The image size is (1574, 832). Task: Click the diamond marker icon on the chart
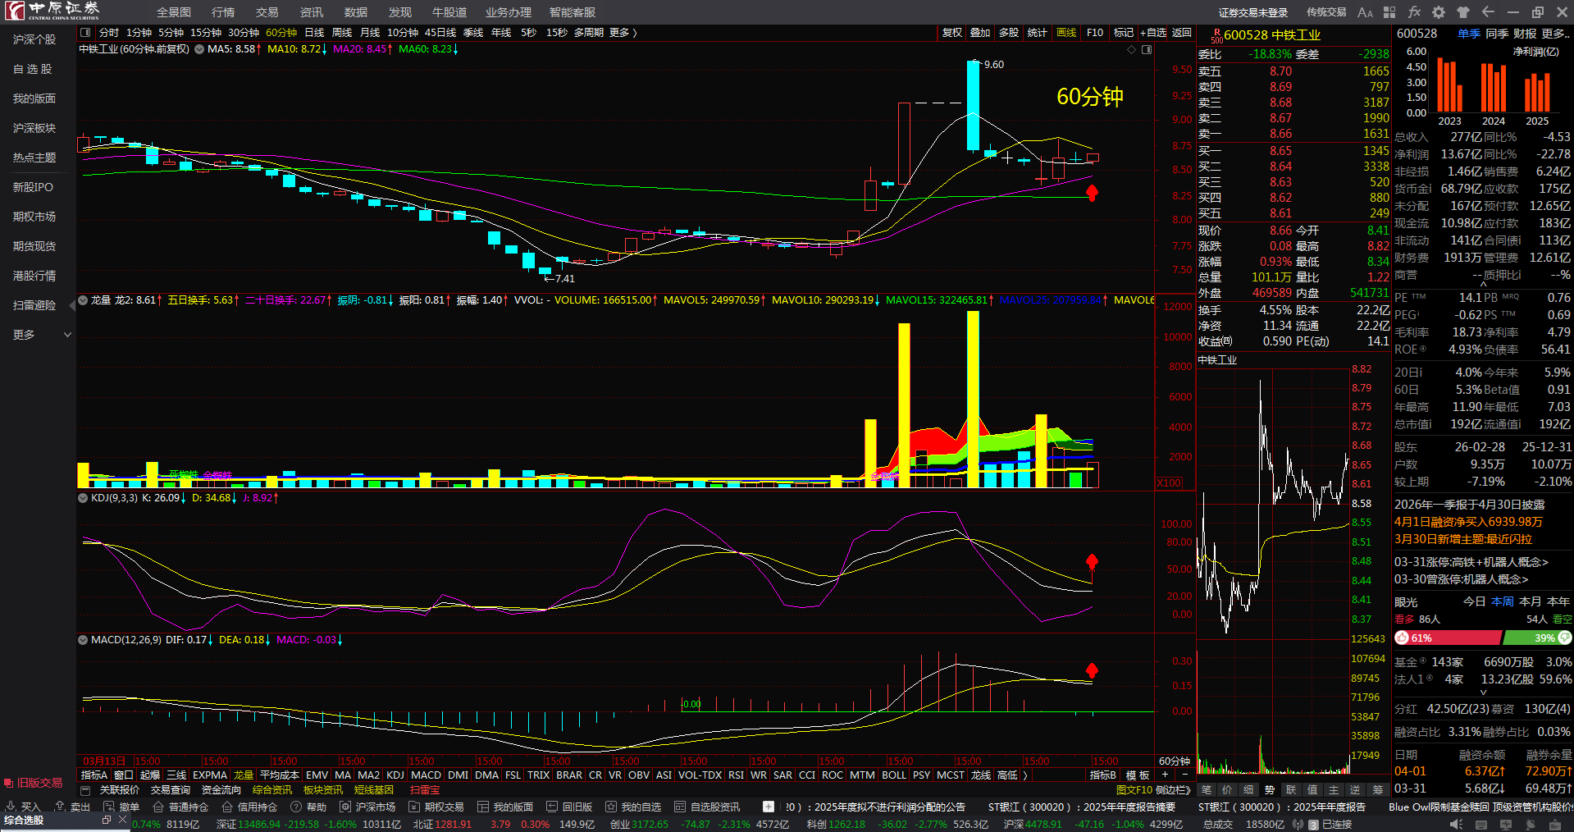(x=1132, y=50)
